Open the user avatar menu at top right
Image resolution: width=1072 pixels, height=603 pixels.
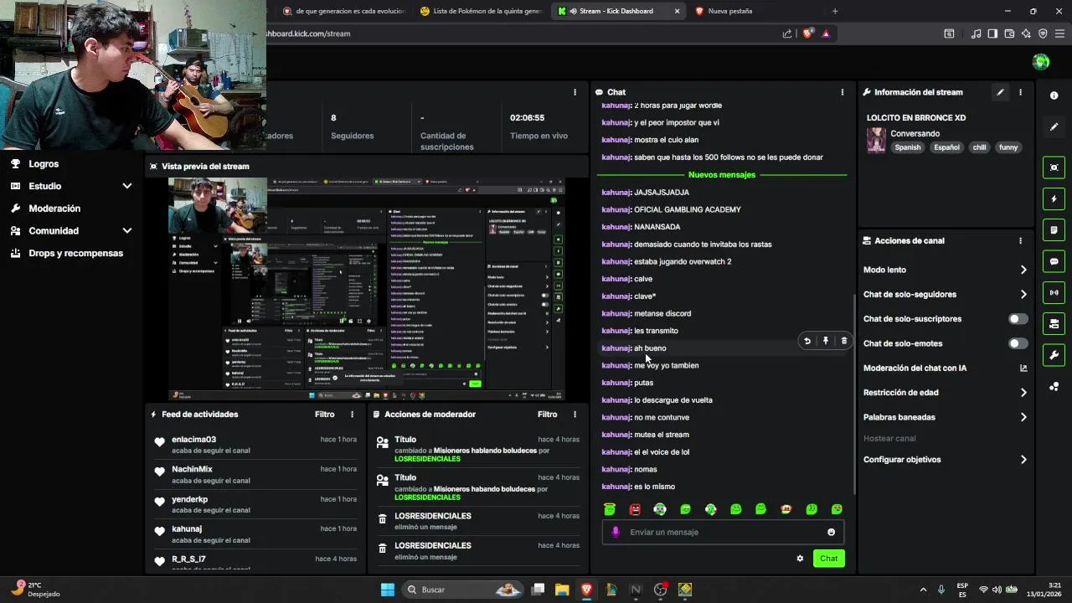click(x=1041, y=61)
